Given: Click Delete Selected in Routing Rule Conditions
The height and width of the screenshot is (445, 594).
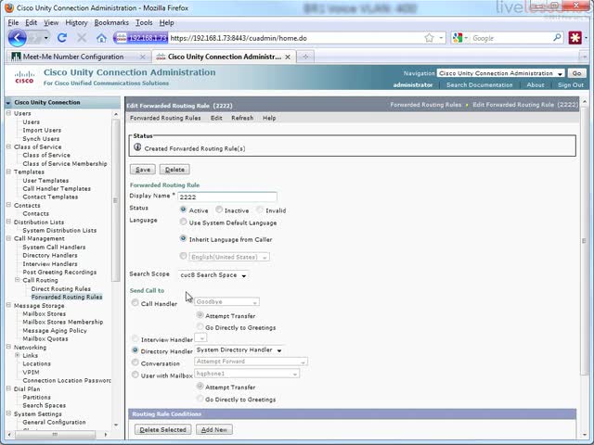Looking at the screenshot, I should (x=163, y=429).
